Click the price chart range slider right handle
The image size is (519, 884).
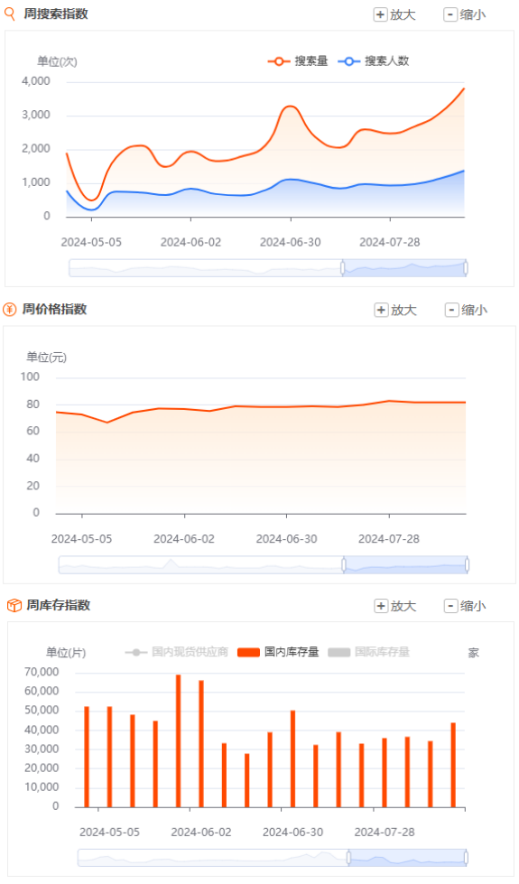pos(468,564)
